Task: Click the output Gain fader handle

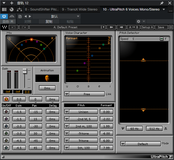Action: (25, 71)
